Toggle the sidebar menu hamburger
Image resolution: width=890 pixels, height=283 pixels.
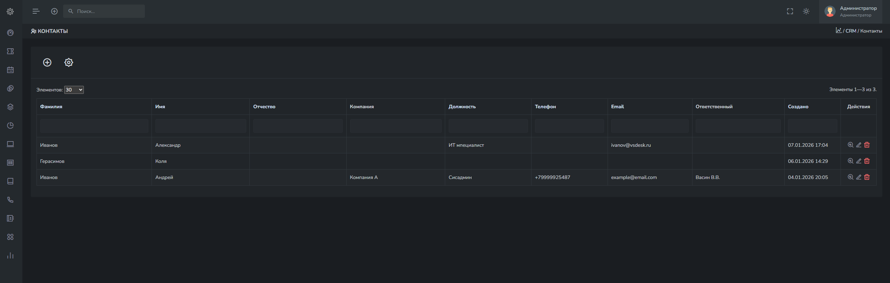(x=36, y=12)
